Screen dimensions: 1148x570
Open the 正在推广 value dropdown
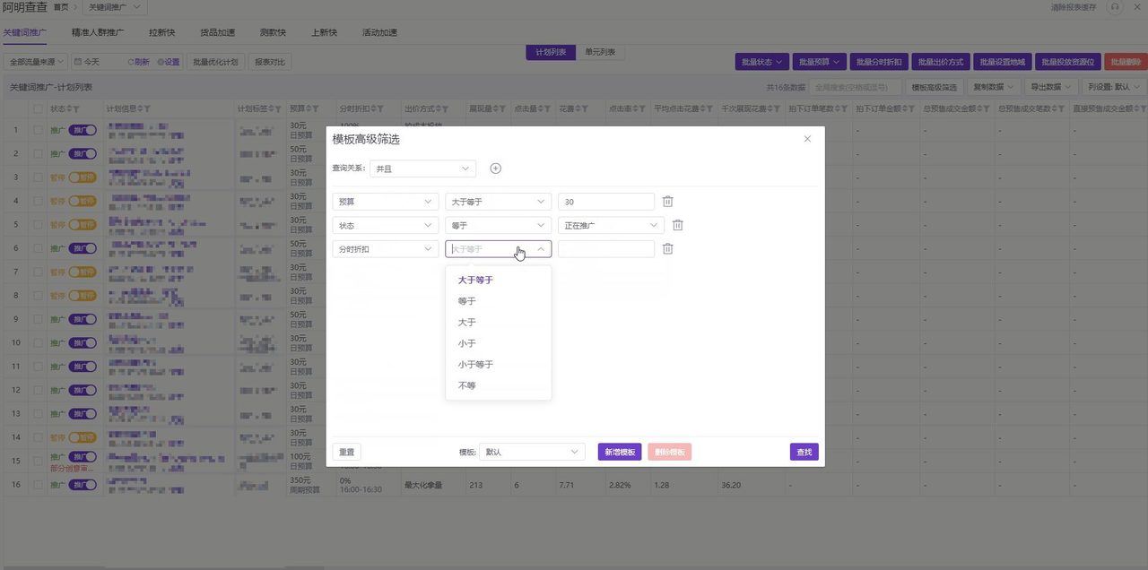coord(611,225)
